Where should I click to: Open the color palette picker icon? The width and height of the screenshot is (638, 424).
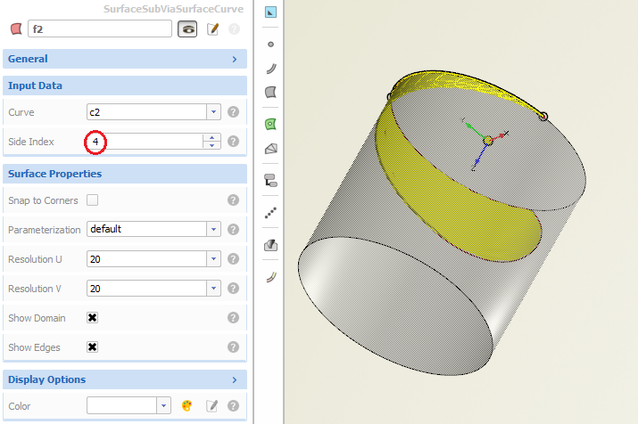[x=186, y=405]
